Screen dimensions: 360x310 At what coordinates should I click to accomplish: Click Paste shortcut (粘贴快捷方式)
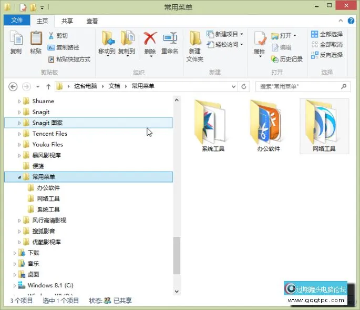click(x=69, y=59)
